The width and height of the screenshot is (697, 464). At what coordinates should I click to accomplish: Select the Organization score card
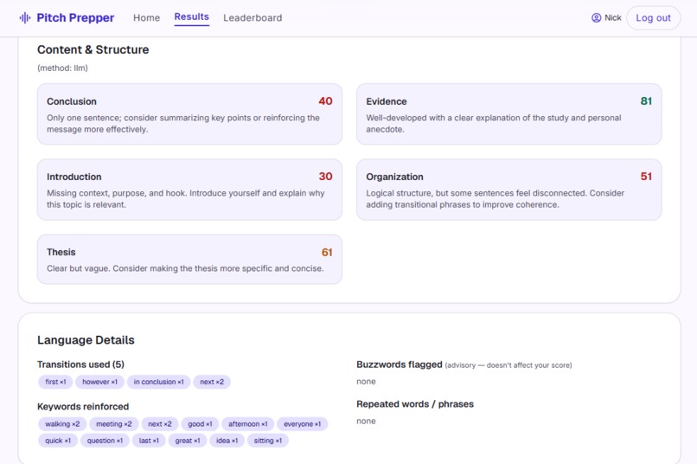[509, 190]
